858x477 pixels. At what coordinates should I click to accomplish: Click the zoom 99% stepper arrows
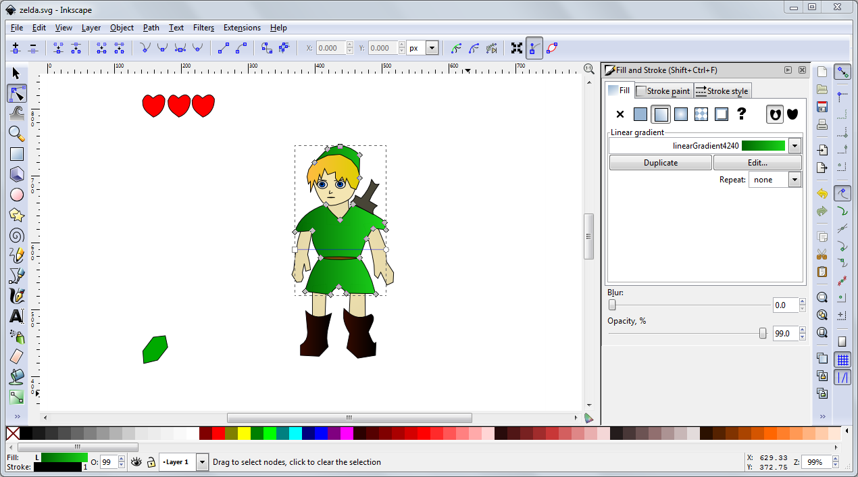tap(836, 462)
